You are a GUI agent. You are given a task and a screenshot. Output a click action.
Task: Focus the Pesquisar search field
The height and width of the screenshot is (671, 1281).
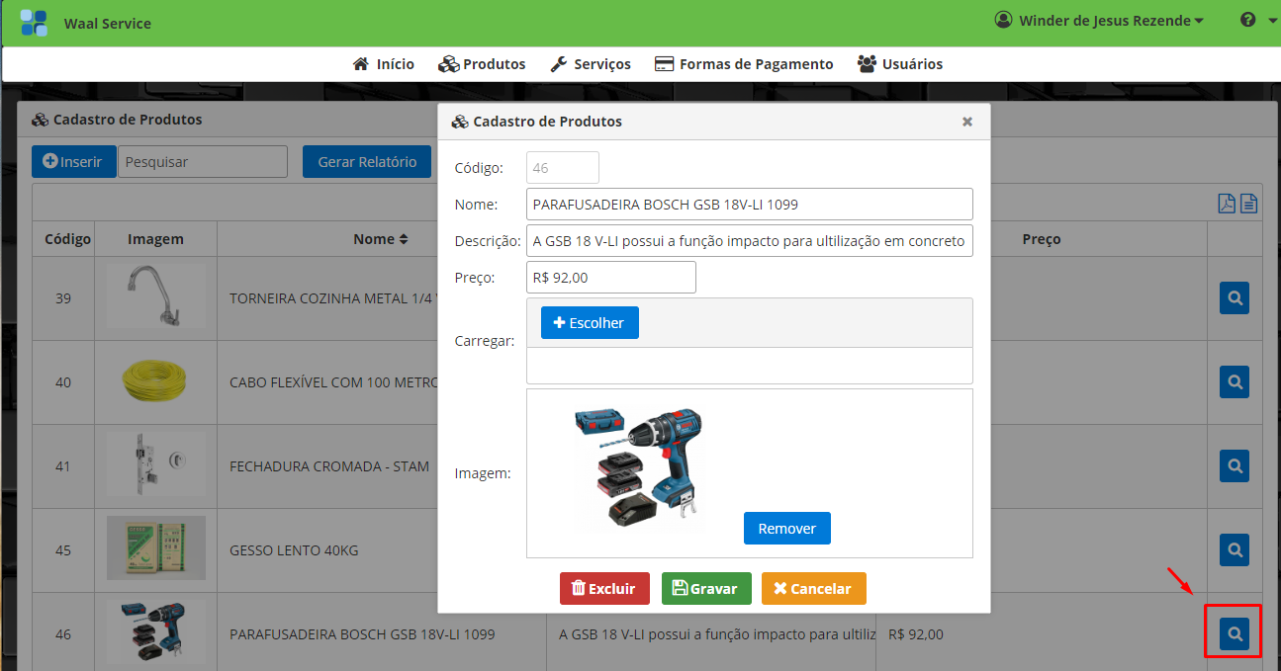coord(203,161)
